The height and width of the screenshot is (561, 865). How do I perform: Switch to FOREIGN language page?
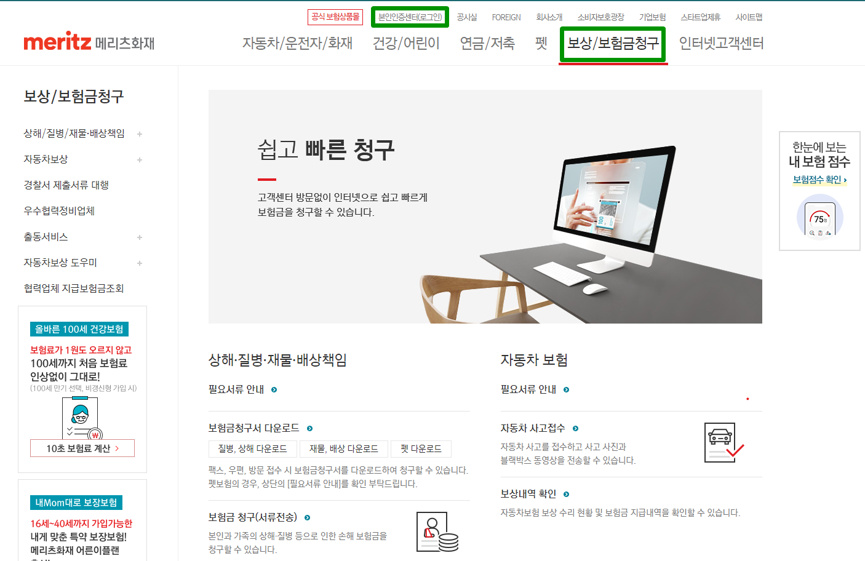(x=506, y=17)
